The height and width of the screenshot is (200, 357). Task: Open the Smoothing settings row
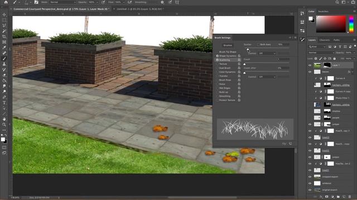(225, 96)
